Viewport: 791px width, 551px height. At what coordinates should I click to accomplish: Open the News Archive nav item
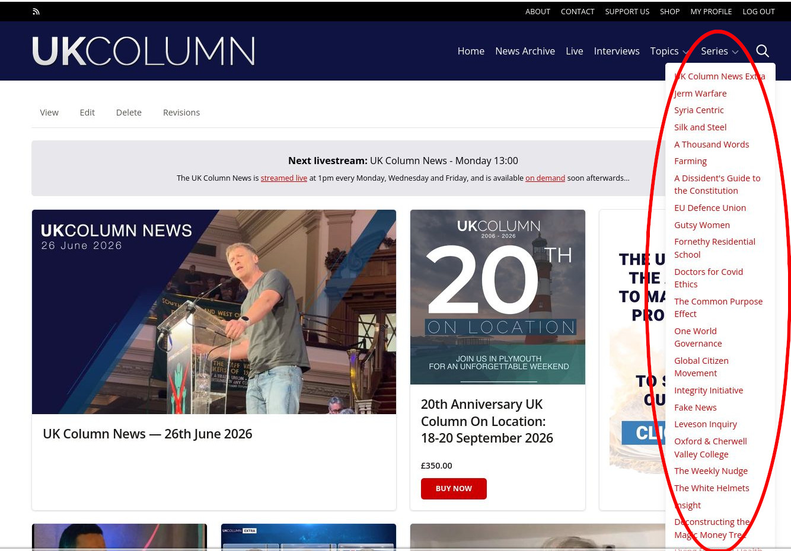[525, 51]
